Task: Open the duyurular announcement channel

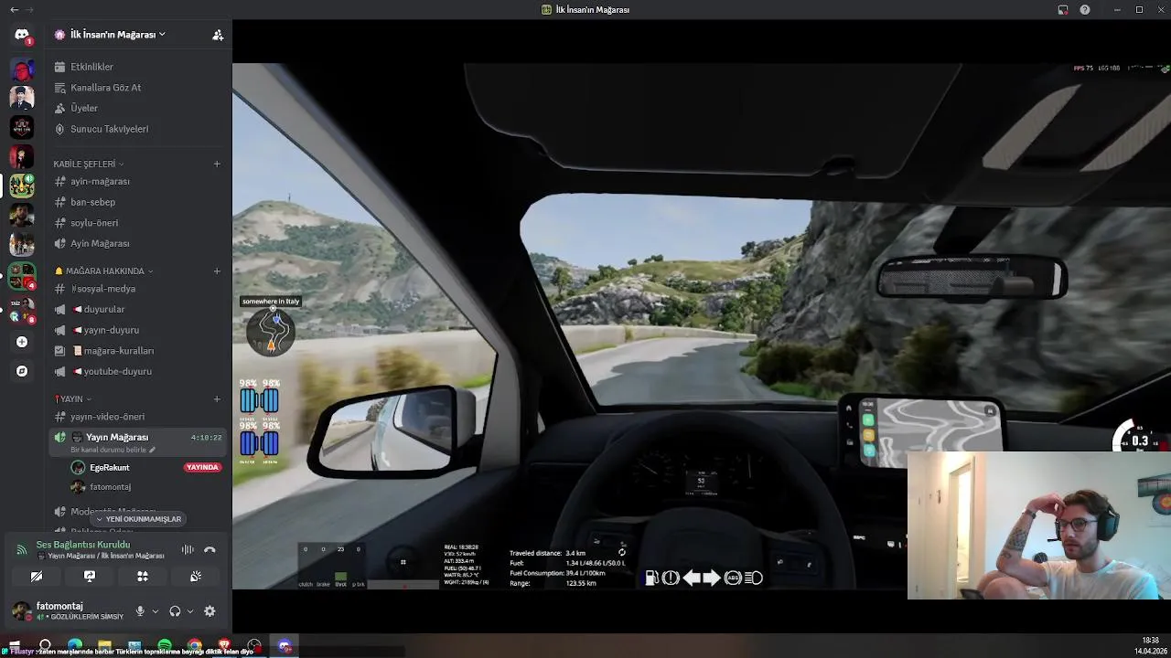Action: 139,310
